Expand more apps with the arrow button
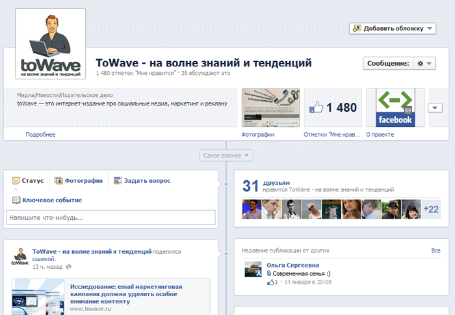Screen dimensions: 455x315 pos(435,108)
